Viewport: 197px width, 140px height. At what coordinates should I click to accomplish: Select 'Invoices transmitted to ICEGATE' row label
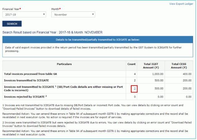click(26, 81)
